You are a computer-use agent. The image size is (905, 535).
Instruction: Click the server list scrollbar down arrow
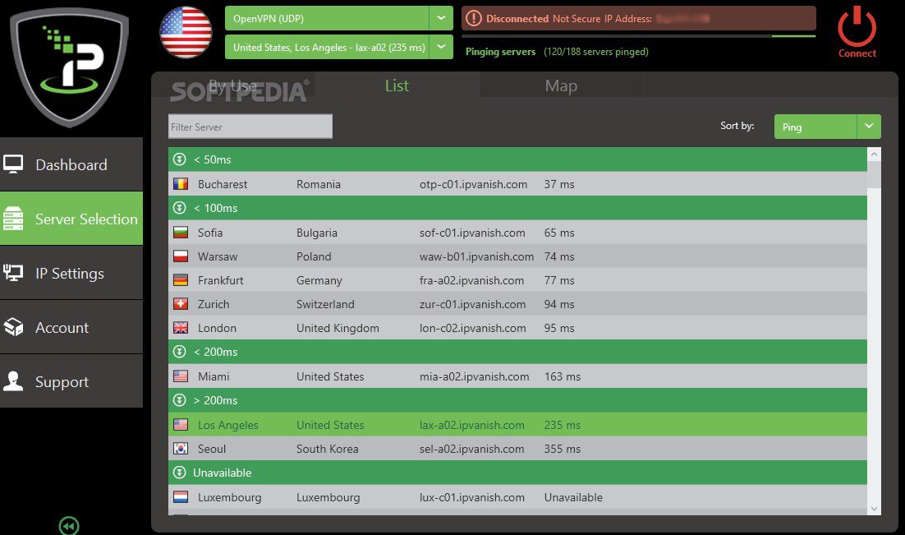874,509
